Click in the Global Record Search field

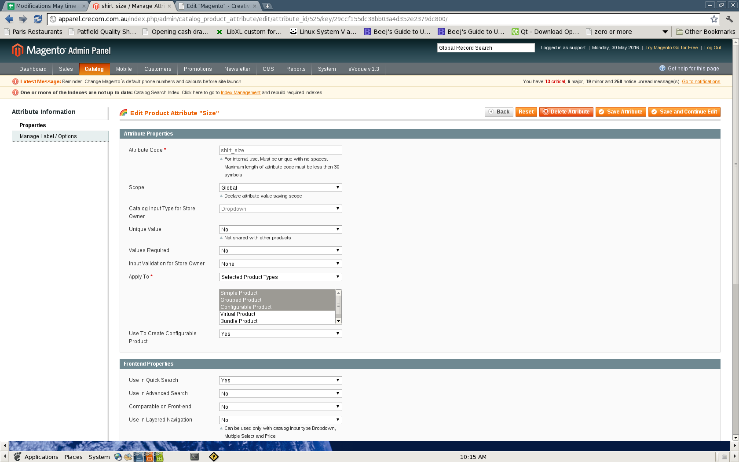tap(486, 48)
